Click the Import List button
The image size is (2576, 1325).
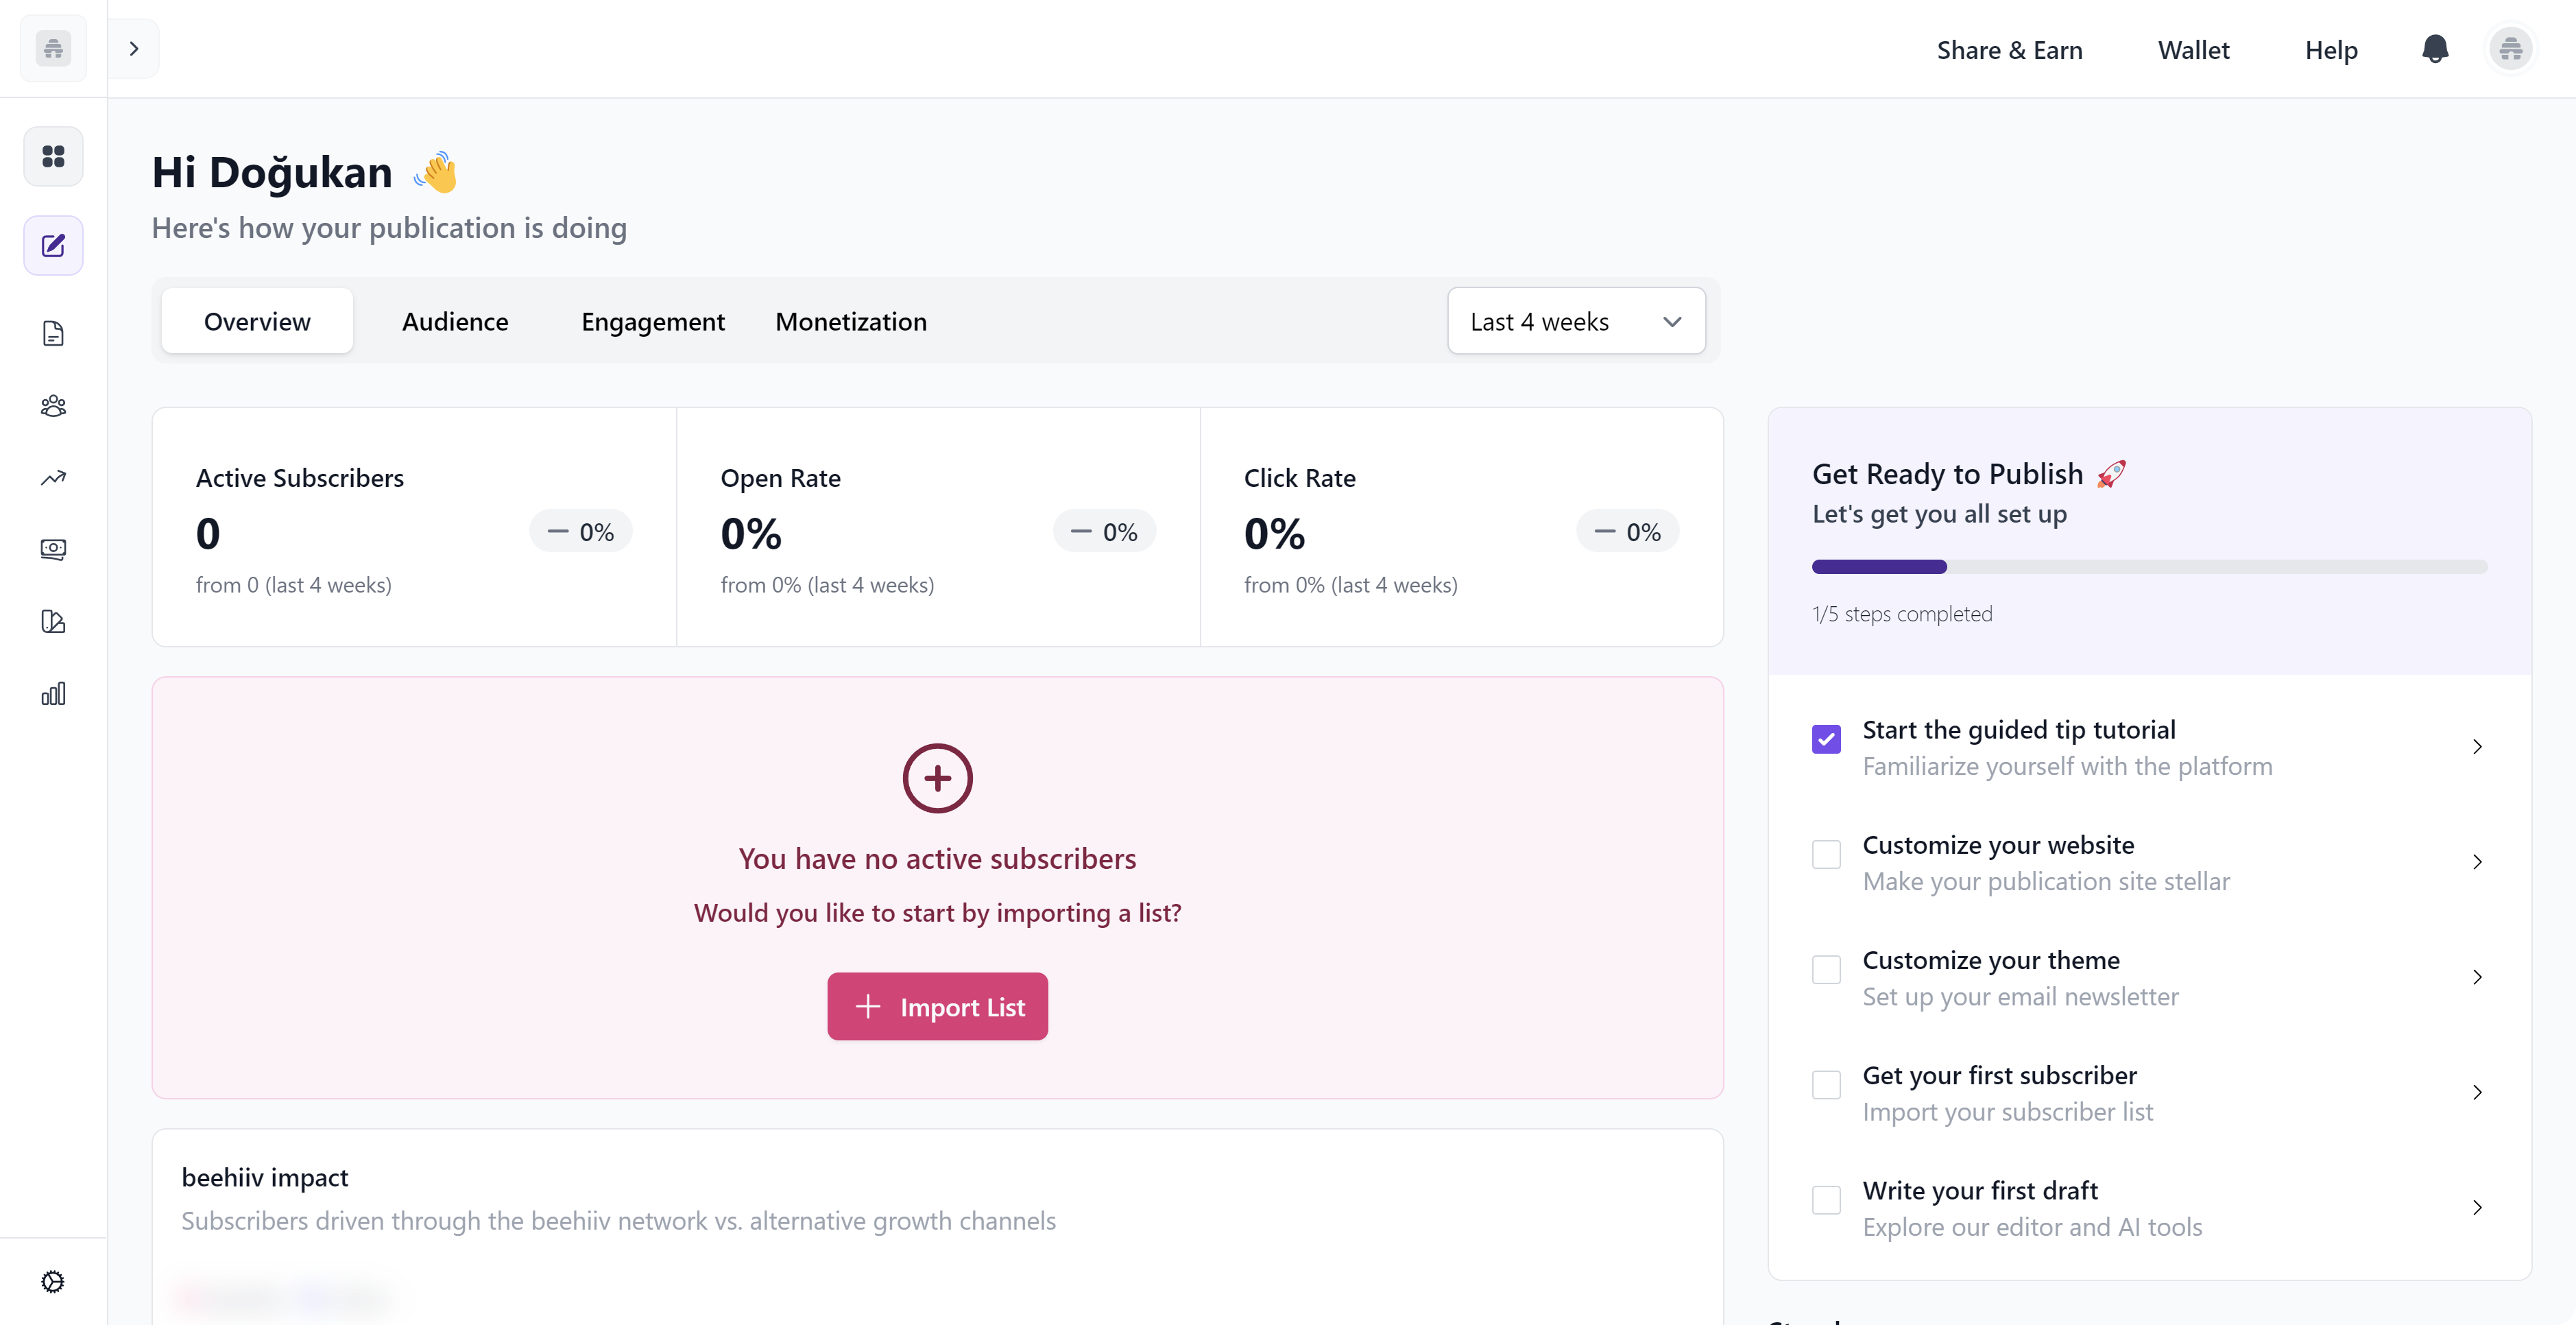click(937, 1006)
